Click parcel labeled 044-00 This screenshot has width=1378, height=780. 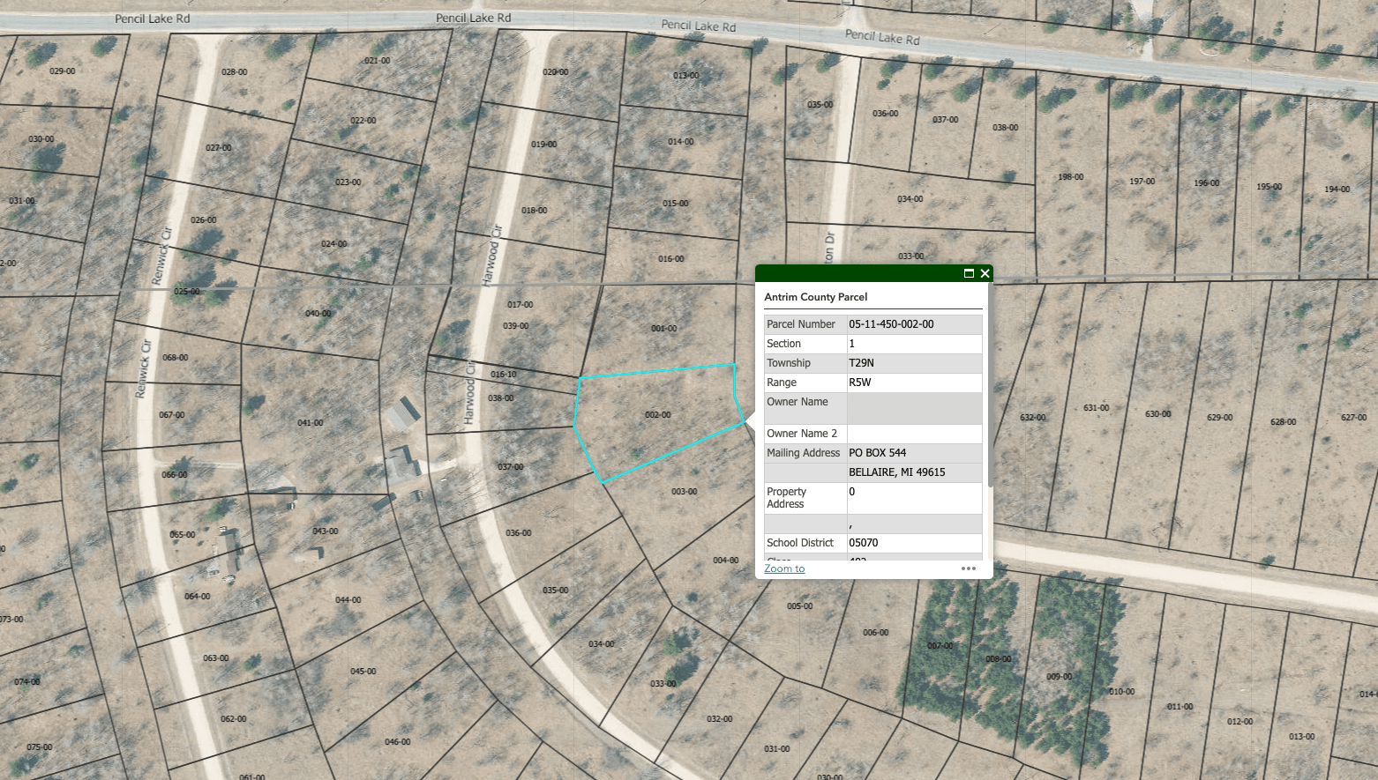click(348, 600)
